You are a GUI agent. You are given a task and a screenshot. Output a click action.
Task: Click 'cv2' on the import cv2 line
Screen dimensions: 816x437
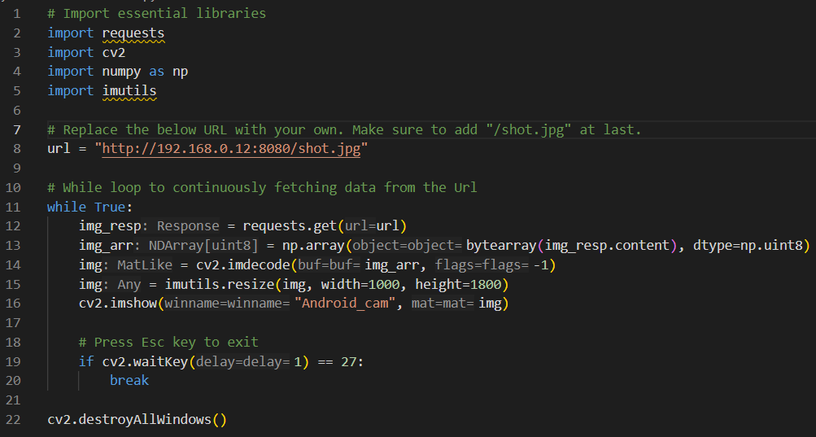click(x=113, y=53)
